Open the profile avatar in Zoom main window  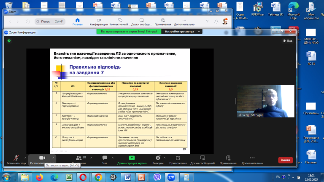[225, 21]
